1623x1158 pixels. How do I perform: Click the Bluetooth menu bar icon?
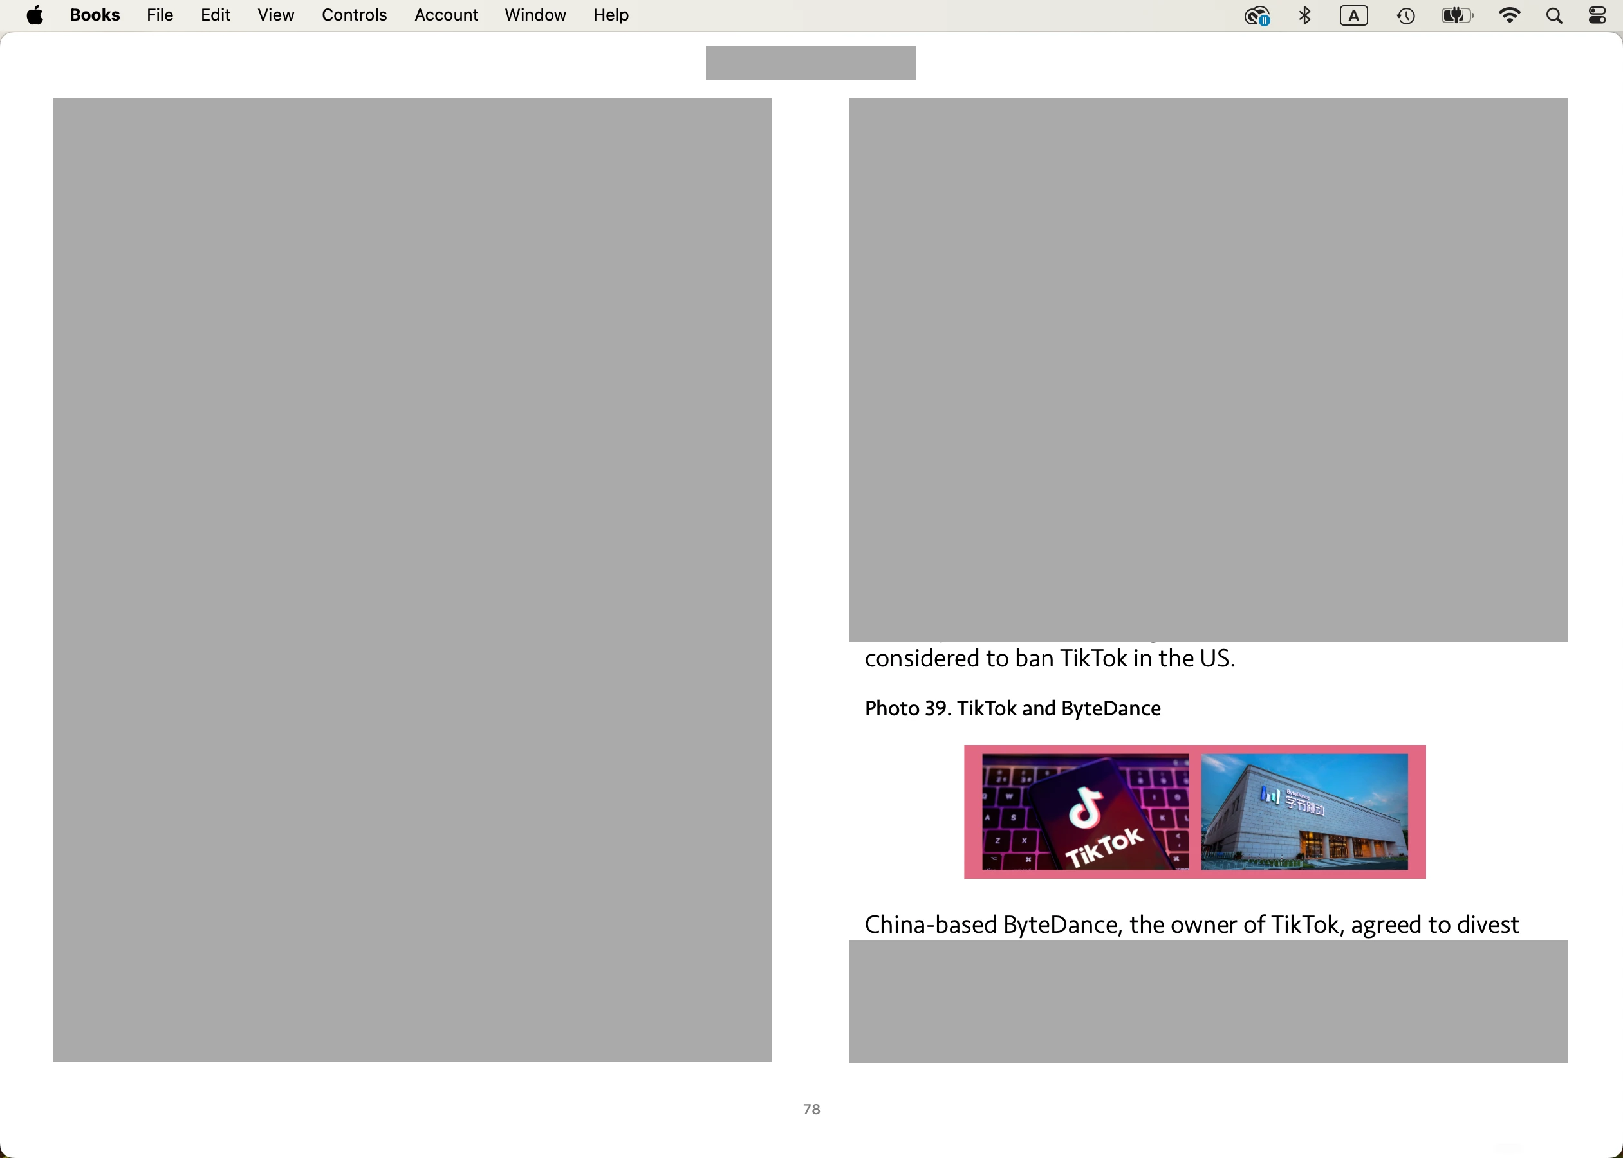pos(1305,15)
